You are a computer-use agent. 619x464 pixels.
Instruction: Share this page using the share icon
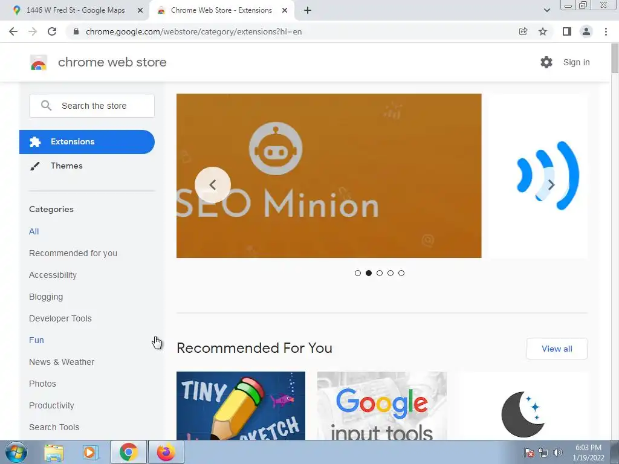tap(523, 31)
